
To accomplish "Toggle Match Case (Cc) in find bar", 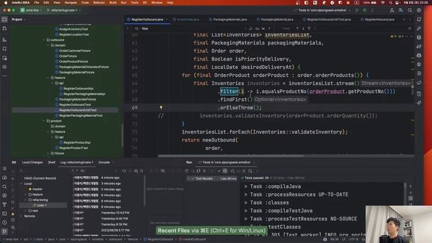I will point(257,28).
